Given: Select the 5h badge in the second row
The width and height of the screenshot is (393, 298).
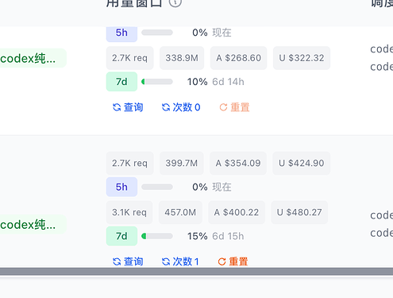Looking at the screenshot, I should [121, 187].
